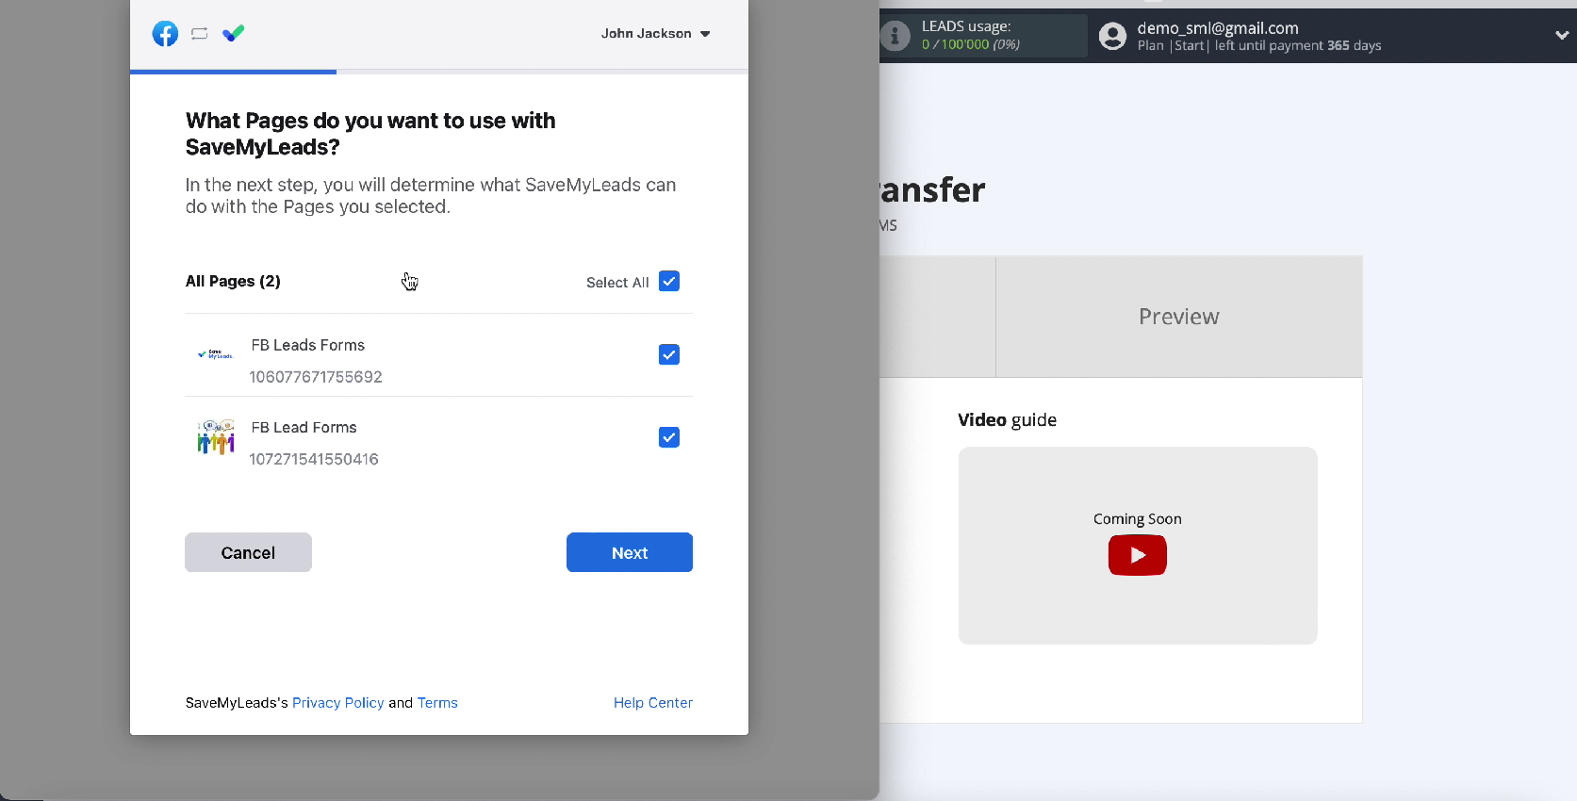
Task: Click the demo_sml@gmail.com account email
Action: (x=1218, y=28)
